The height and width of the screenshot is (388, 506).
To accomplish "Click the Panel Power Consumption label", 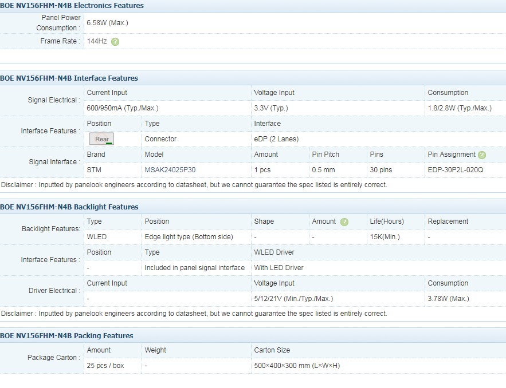I will pos(58,23).
